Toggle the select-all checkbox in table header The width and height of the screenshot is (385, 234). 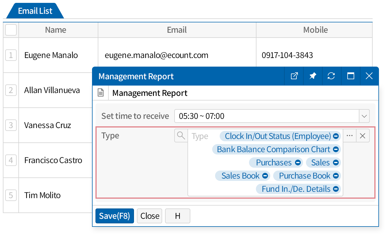pyautogui.click(x=11, y=30)
